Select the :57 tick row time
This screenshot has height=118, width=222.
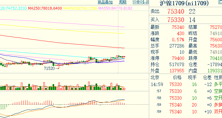tap(158, 91)
